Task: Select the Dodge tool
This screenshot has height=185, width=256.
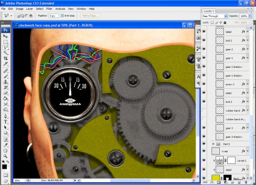Action: click(6, 110)
